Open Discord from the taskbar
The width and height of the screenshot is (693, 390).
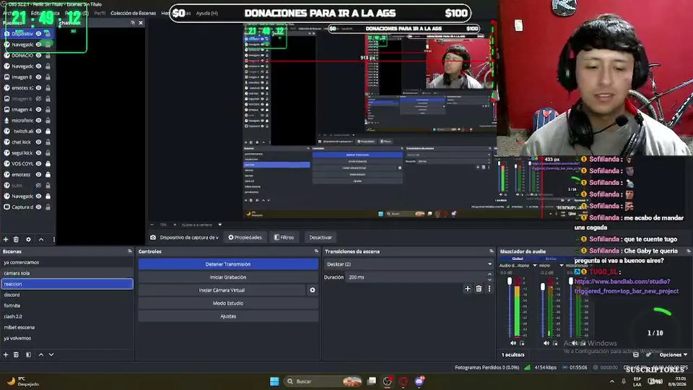click(x=419, y=381)
